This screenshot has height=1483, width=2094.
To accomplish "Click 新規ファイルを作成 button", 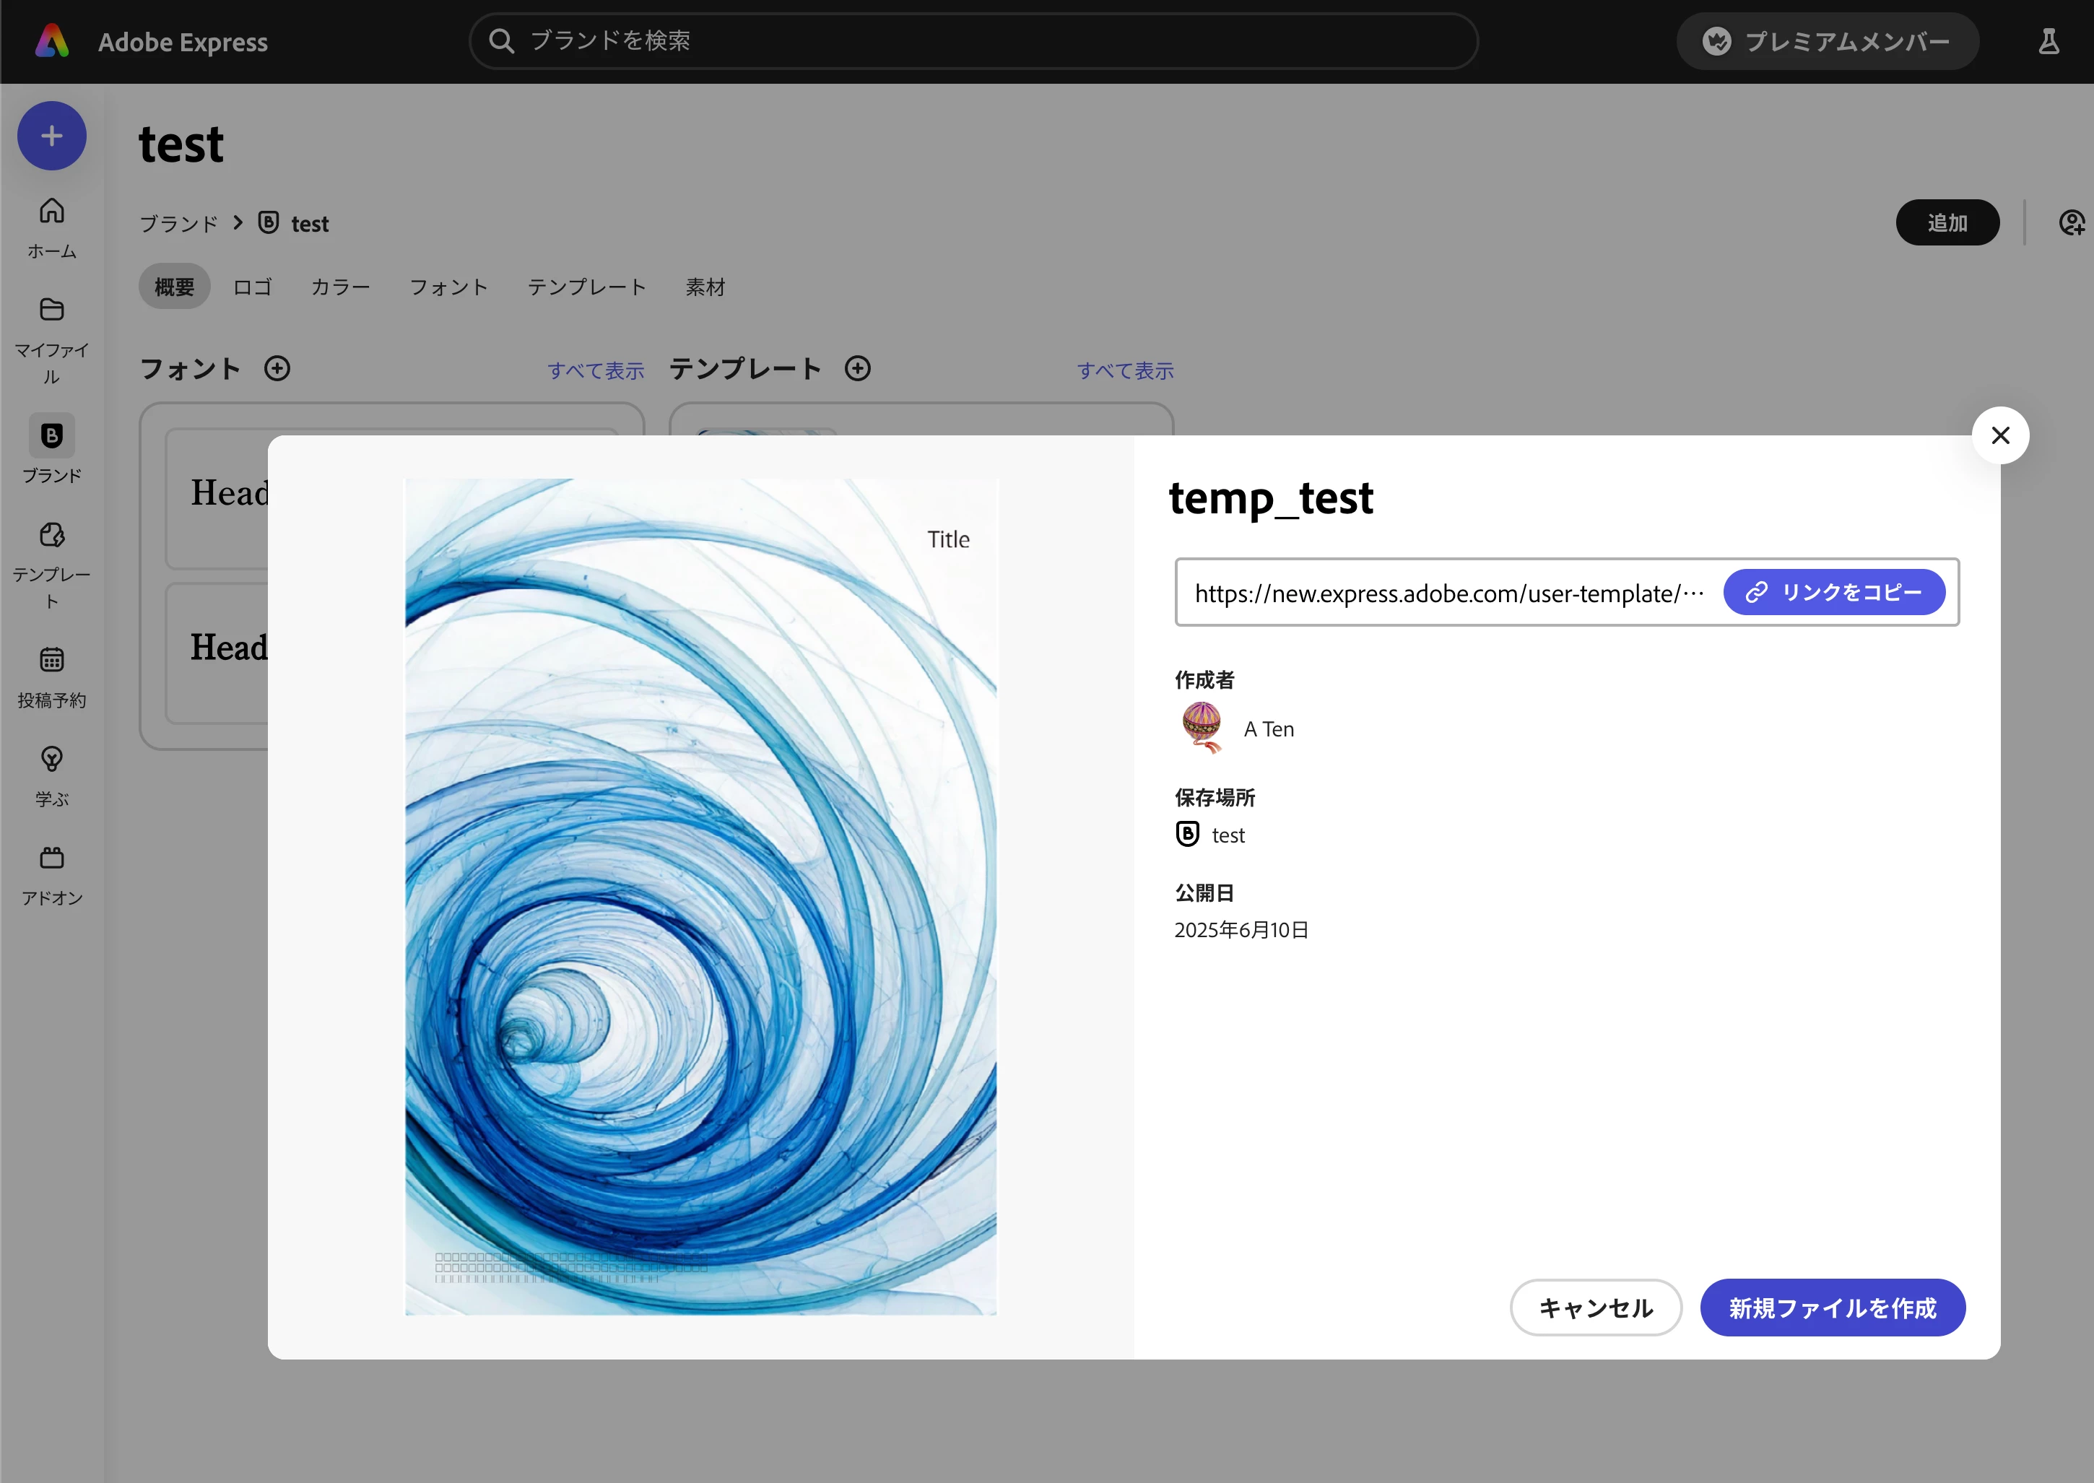I will point(1832,1308).
